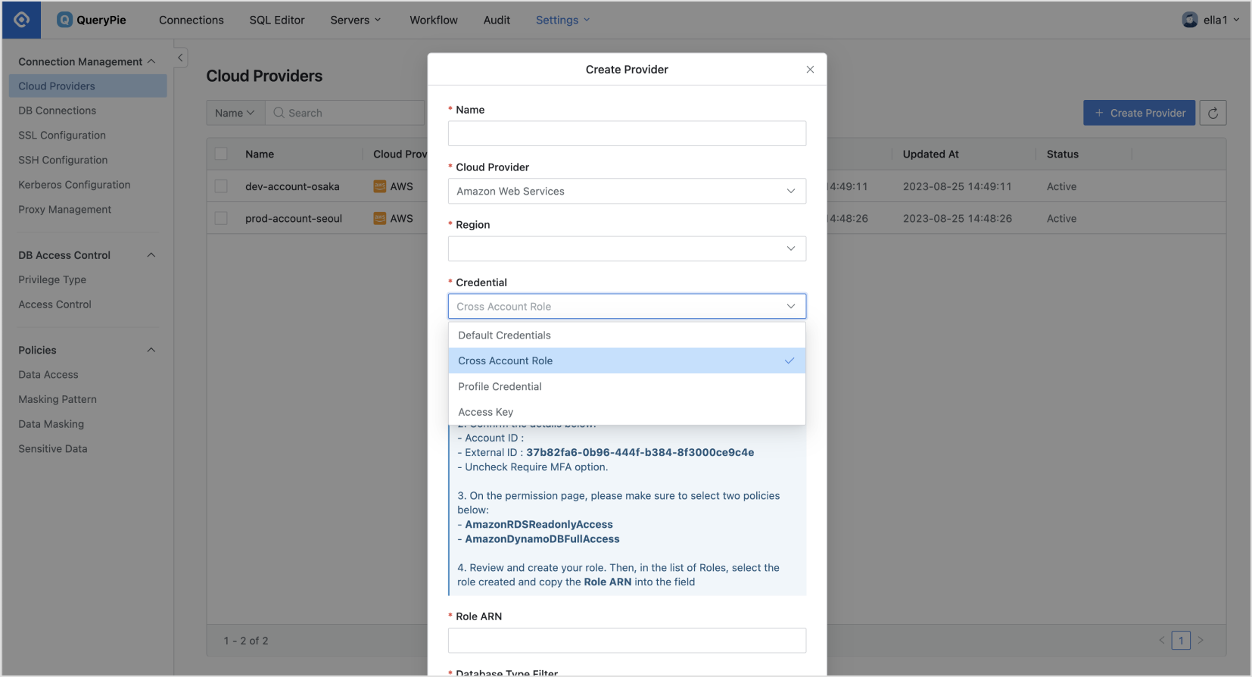Screen dimensions: 1252x677
Task: Click the AWS icon in dev-account-osaka row
Action: point(380,186)
